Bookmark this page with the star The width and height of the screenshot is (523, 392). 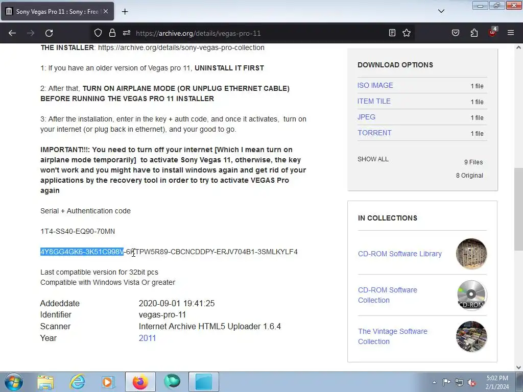407,33
